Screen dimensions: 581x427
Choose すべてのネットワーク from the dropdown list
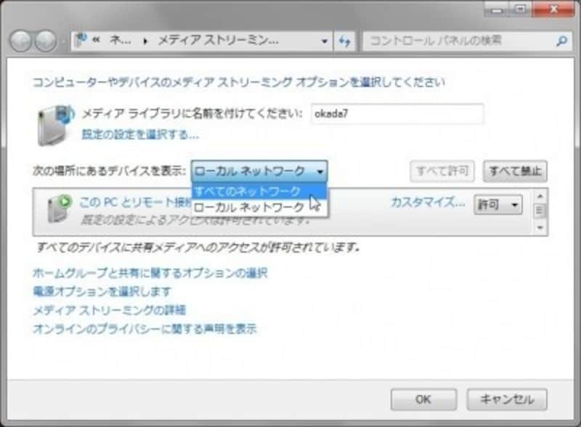[259, 191]
